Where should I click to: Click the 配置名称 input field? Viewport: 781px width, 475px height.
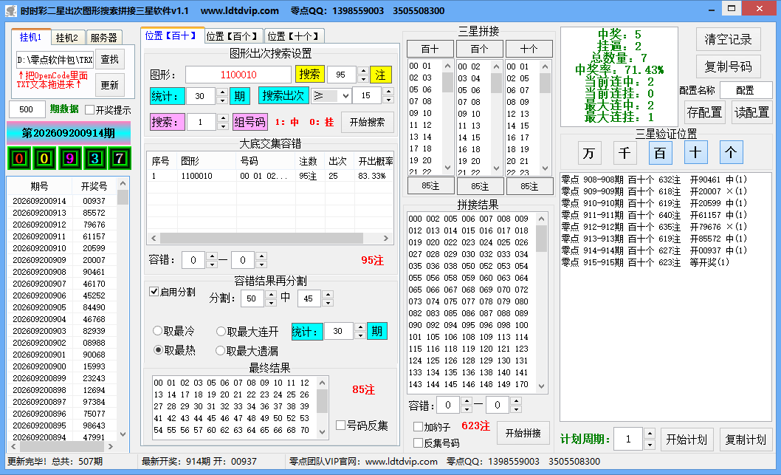tap(745, 90)
